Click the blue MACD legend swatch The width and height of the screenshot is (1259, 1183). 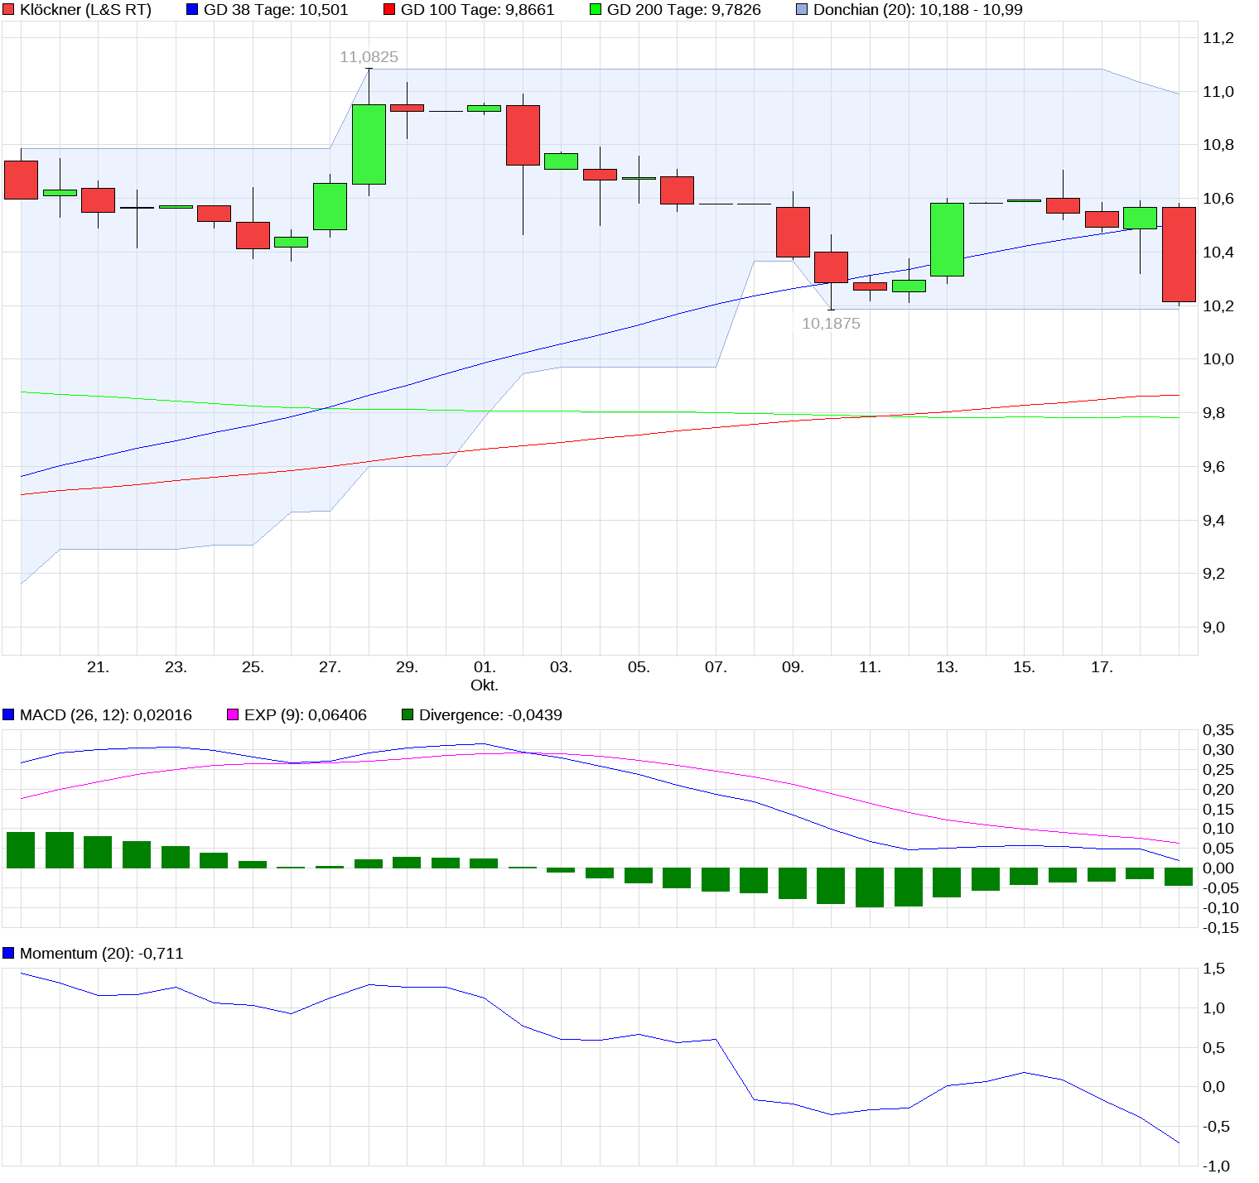8,714
